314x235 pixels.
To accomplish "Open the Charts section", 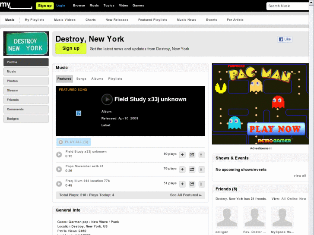I will [91, 20].
